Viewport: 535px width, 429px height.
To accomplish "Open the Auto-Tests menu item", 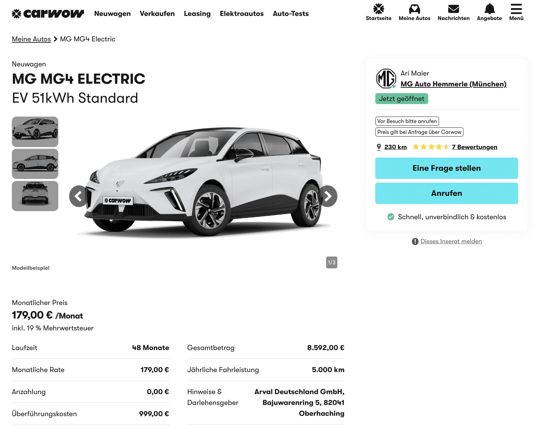I will coord(291,14).
